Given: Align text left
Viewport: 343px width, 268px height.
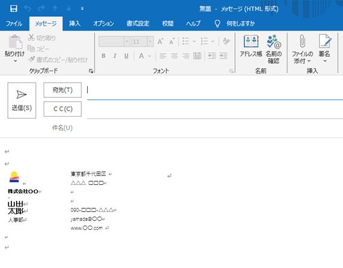Looking at the screenshot, I should [x=163, y=56].
